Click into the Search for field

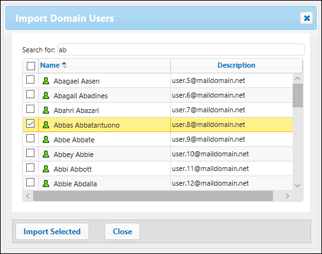181,50
